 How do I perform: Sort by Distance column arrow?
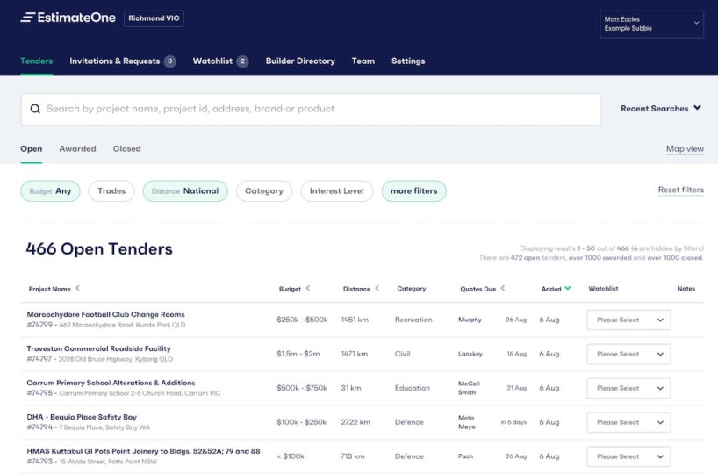377,288
